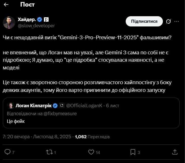Open Хайдер's profile avatar
Viewport: 185px width, 163px height.
click(9, 22)
